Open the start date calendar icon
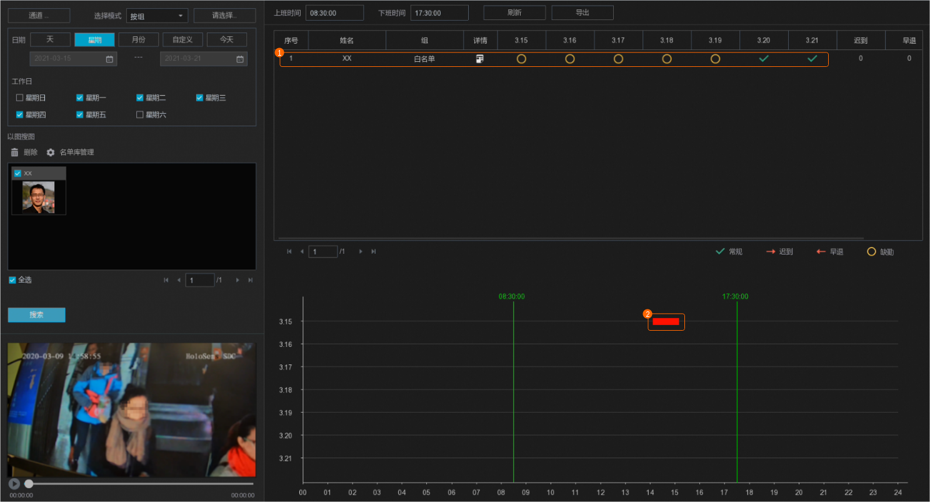Screen dimensions: 930x502 tap(109, 59)
